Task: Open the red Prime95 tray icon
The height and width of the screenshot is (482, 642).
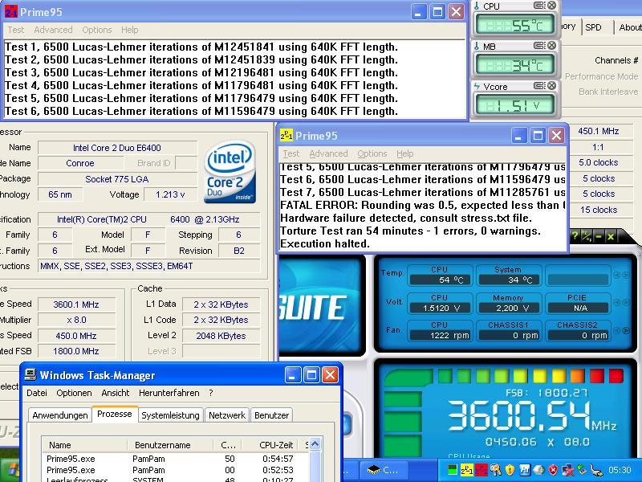Action: pyautogui.click(x=481, y=469)
